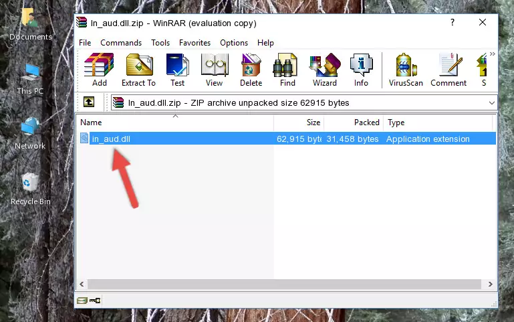Open the Tools menu
This screenshot has height=322, width=514.
[160, 43]
